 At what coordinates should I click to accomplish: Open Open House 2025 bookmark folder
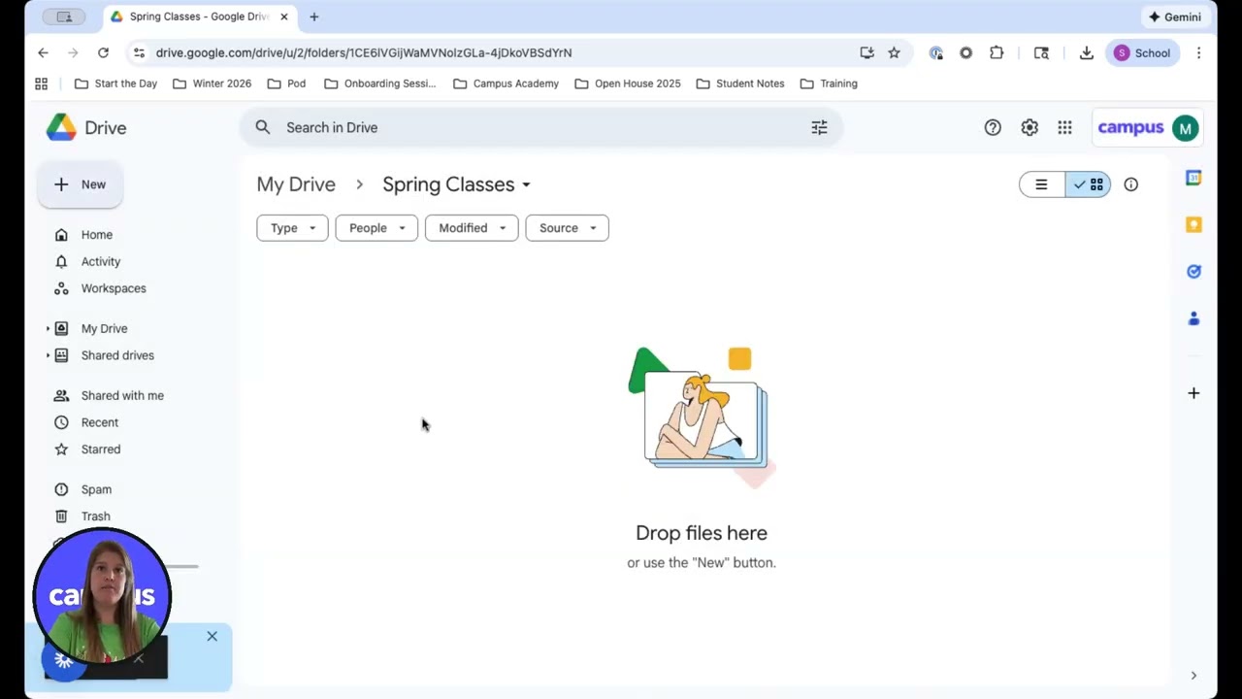[x=628, y=83]
